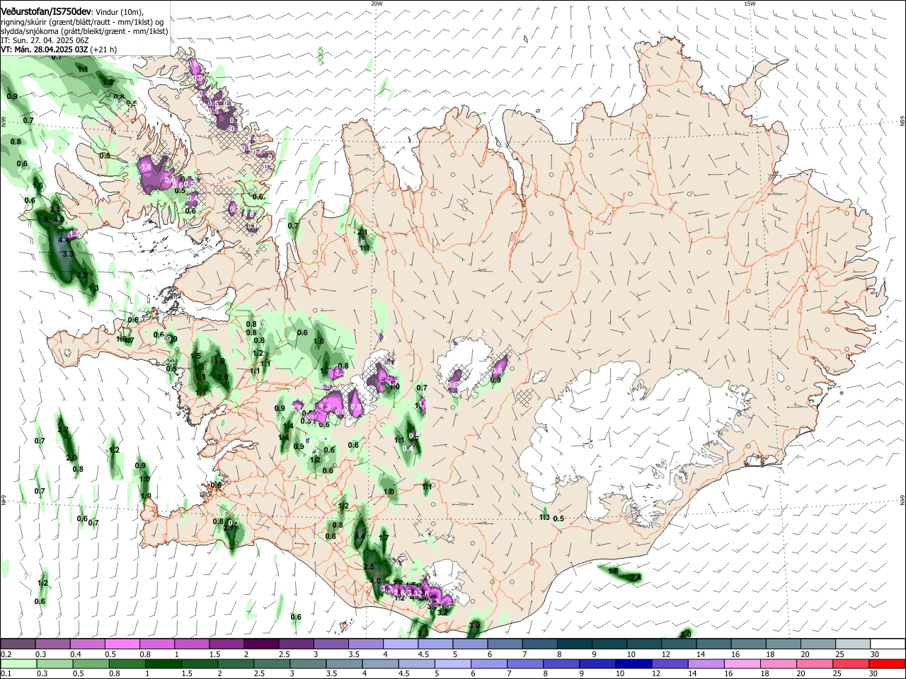Click the bright red 30 mm rain swatch

click(887, 663)
